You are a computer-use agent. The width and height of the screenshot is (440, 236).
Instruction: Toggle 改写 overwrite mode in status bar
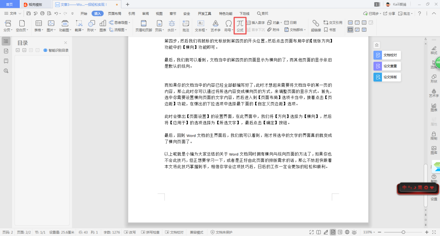point(130,232)
